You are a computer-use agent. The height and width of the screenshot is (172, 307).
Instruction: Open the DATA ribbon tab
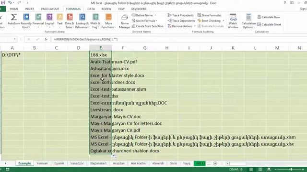91,9
